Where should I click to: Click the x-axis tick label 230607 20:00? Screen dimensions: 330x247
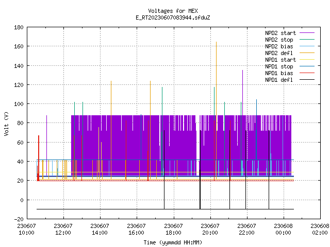click(x=210, y=230)
